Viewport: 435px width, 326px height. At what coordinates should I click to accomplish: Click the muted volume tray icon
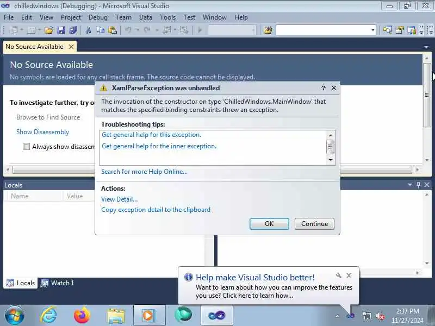click(x=380, y=316)
